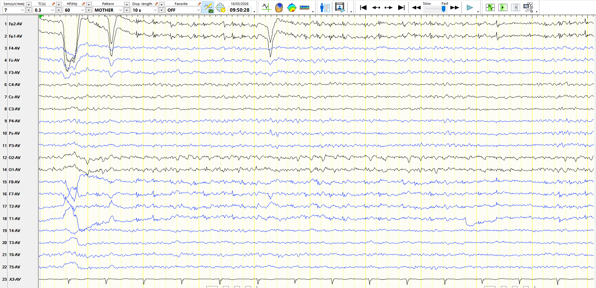Select the T4-AV channel label

pyautogui.click(x=15, y=231)
